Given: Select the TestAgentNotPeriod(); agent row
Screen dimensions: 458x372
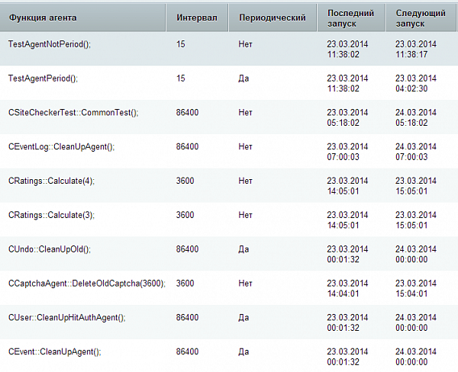Looking at the screenshot, I should click(x=50, y=44).
